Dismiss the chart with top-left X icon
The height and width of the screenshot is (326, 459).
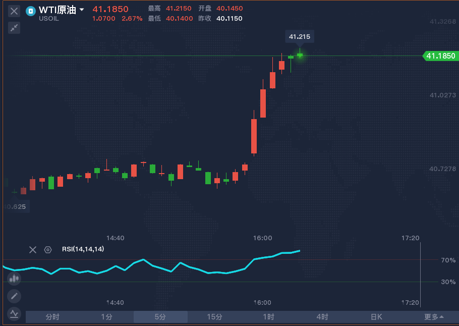pyautogui.click(x=14, y=11)
